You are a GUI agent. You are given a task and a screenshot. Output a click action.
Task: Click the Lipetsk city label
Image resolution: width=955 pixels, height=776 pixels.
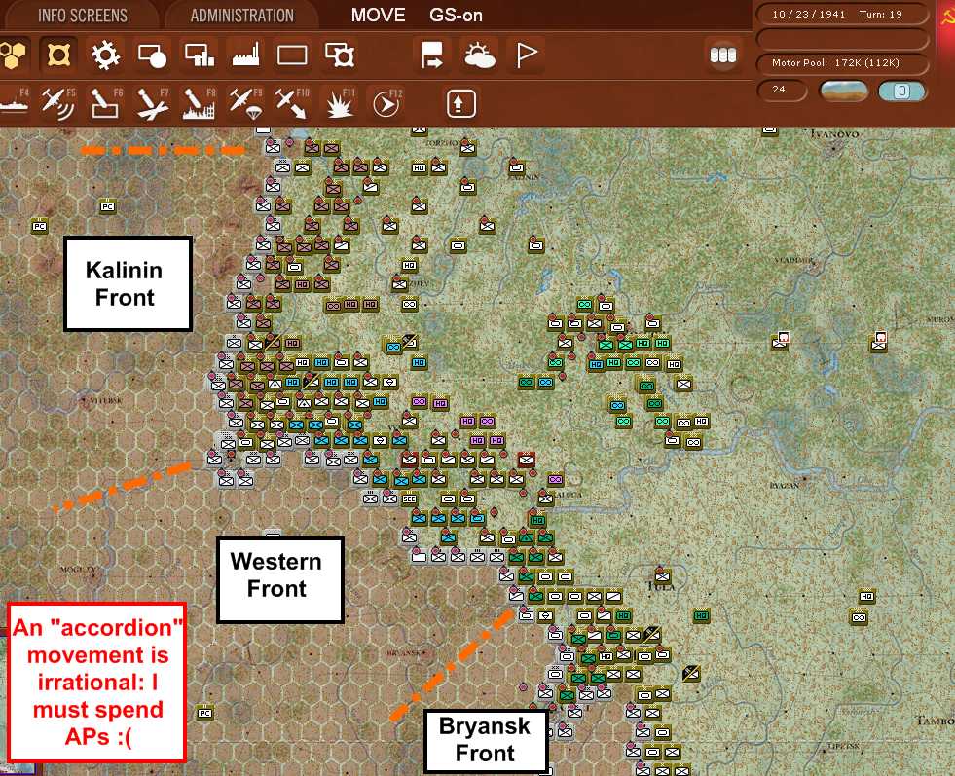[843, 746]
